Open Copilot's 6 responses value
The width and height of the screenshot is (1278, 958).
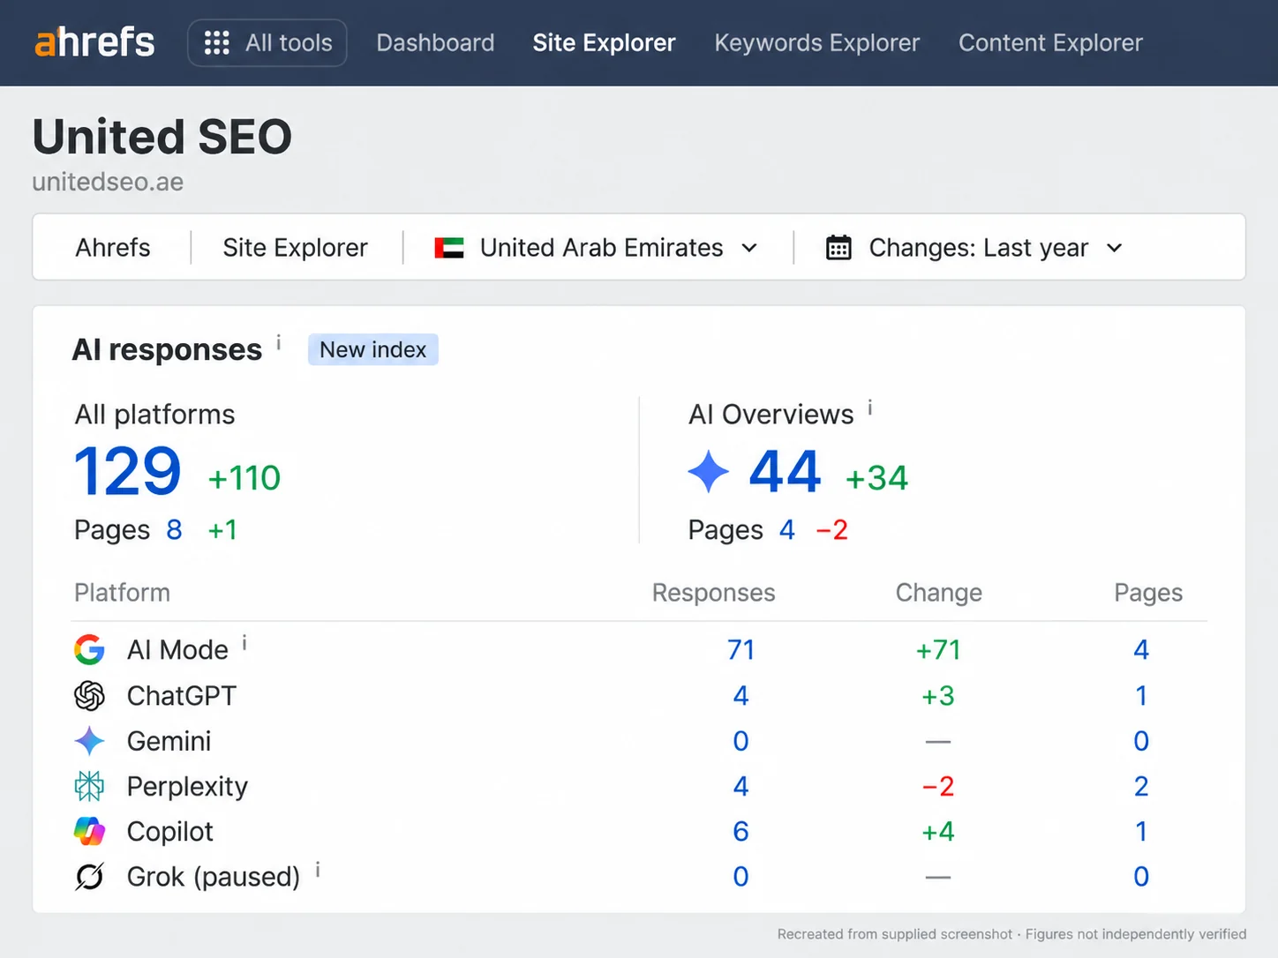pyautogui.click(x=740, y=831)
